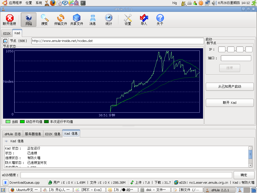The height and width of the screenshot is (193, 257).
Task: Focus the nodes.dat URL field
Action: (117, 41)
